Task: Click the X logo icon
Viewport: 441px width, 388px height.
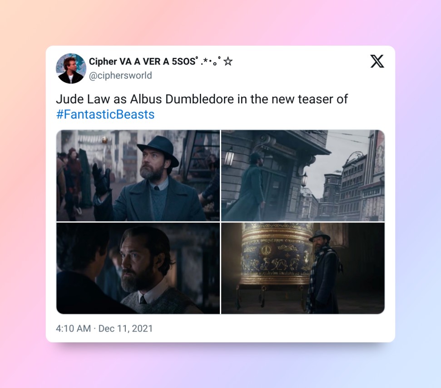Action: 377,61
